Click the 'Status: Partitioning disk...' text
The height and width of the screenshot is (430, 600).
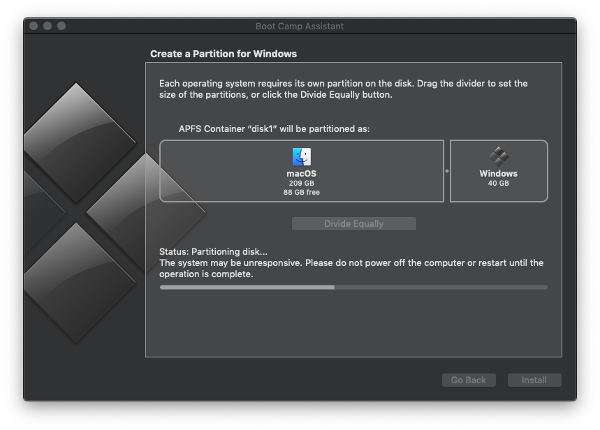tap(213, 252)
